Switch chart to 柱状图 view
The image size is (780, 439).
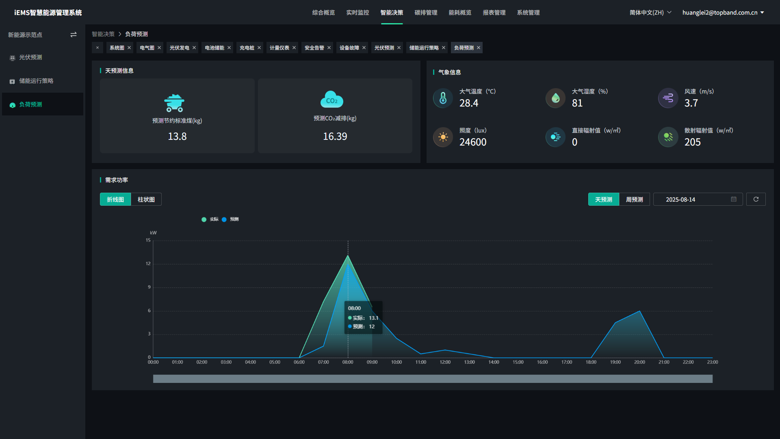pyautogui.click(x=146, y=200)
